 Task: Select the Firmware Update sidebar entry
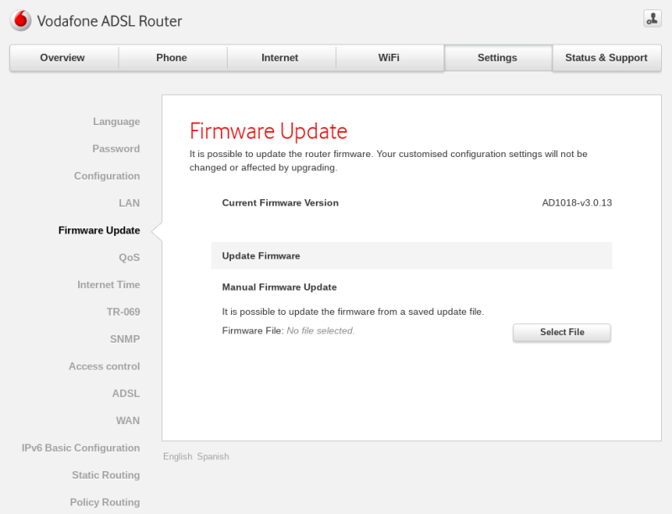(x=98, y=230)
